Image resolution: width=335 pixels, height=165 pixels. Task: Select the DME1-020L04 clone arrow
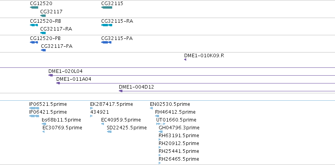(x=192, y=75)
